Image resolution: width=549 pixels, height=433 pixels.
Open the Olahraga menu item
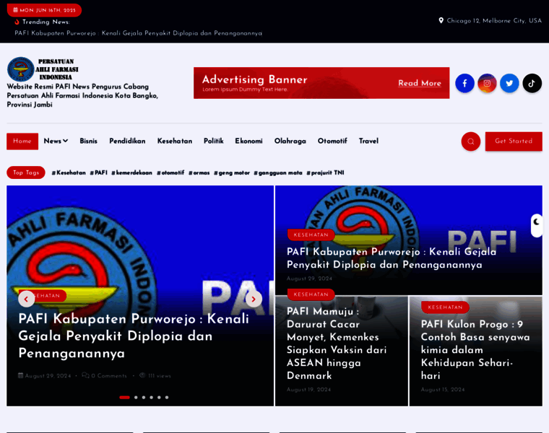[x=290, y=141]
